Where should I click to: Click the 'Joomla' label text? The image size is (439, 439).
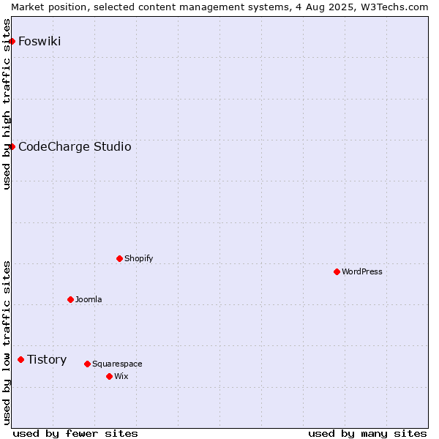(89, 299)
